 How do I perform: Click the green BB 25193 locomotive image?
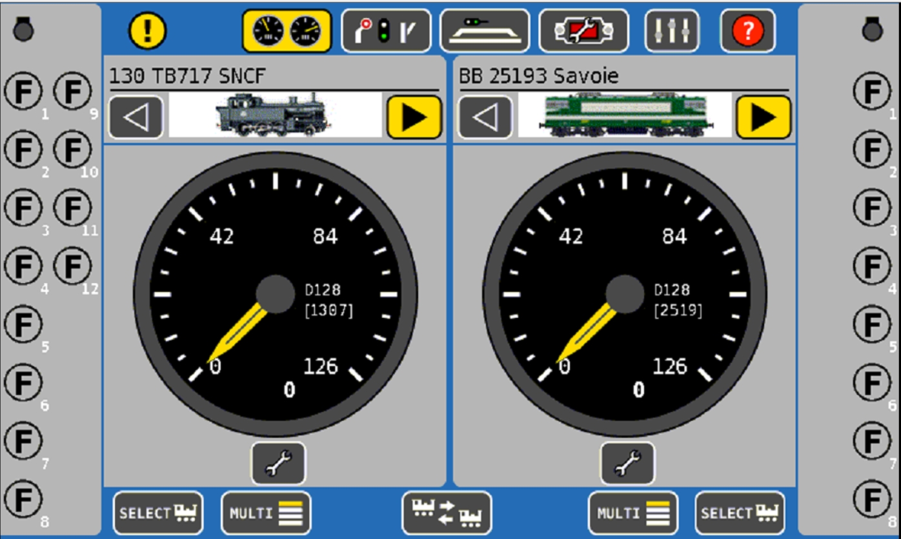click(x=625, y=115)
